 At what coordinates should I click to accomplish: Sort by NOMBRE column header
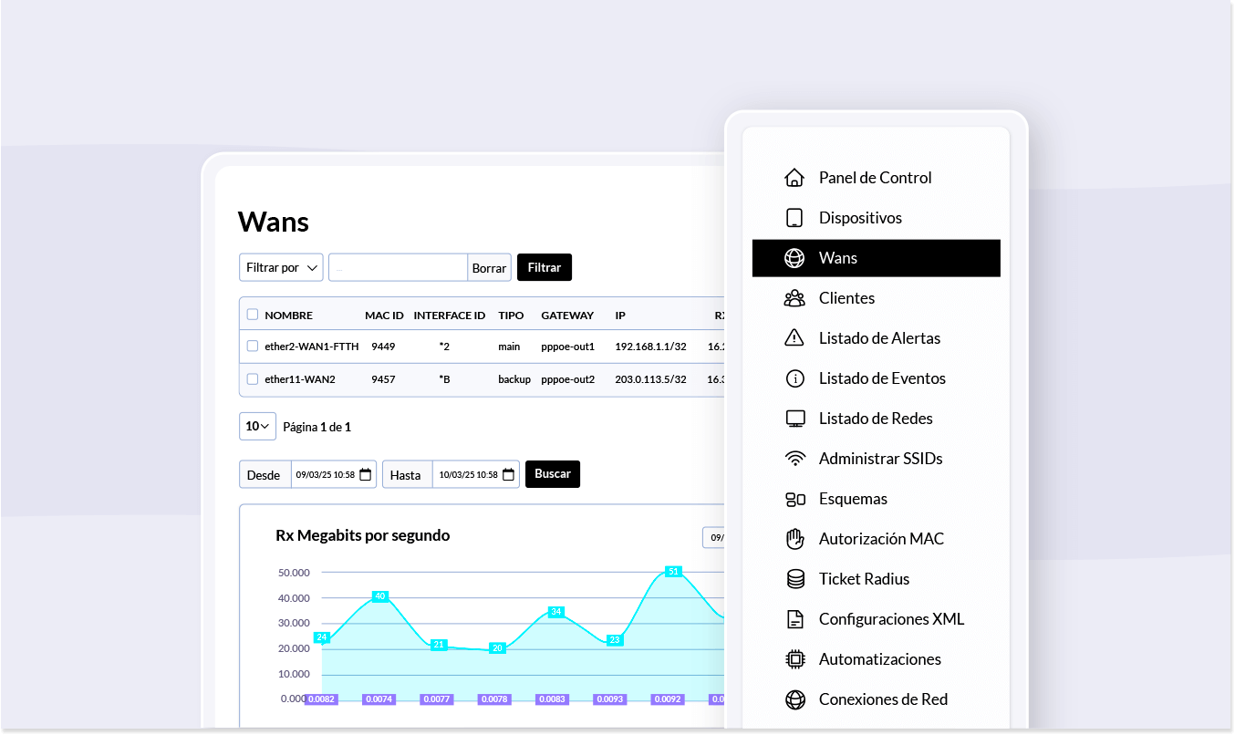[x=288, y=316]
